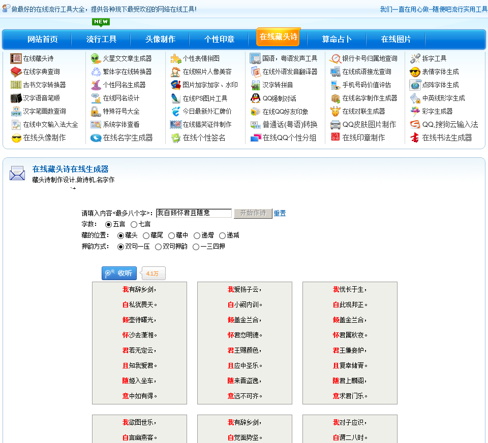
Task: Open the 在线外语发音翻译器 link
Action: (x=290, y=72)
